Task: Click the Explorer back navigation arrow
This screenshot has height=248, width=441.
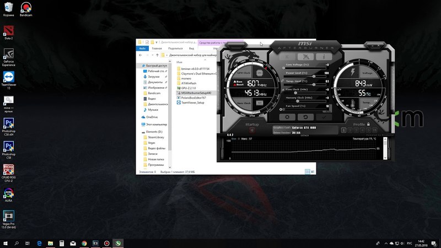Action: pos(141,55)
